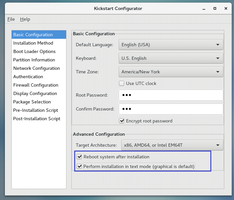This screenshot has height=200, width=234.
Task: Select Installation Method in sidebar
Action: pos(33,43)
